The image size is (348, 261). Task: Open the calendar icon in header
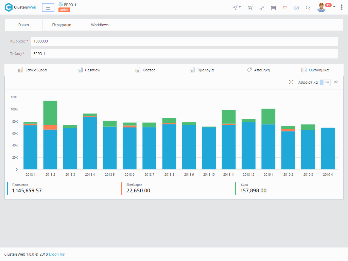coord(273,8)
